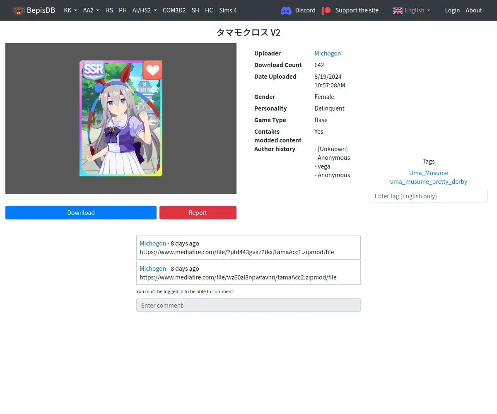
Task: Click the Base game type value
Action: pyautogui.click(x=321, y=120)
